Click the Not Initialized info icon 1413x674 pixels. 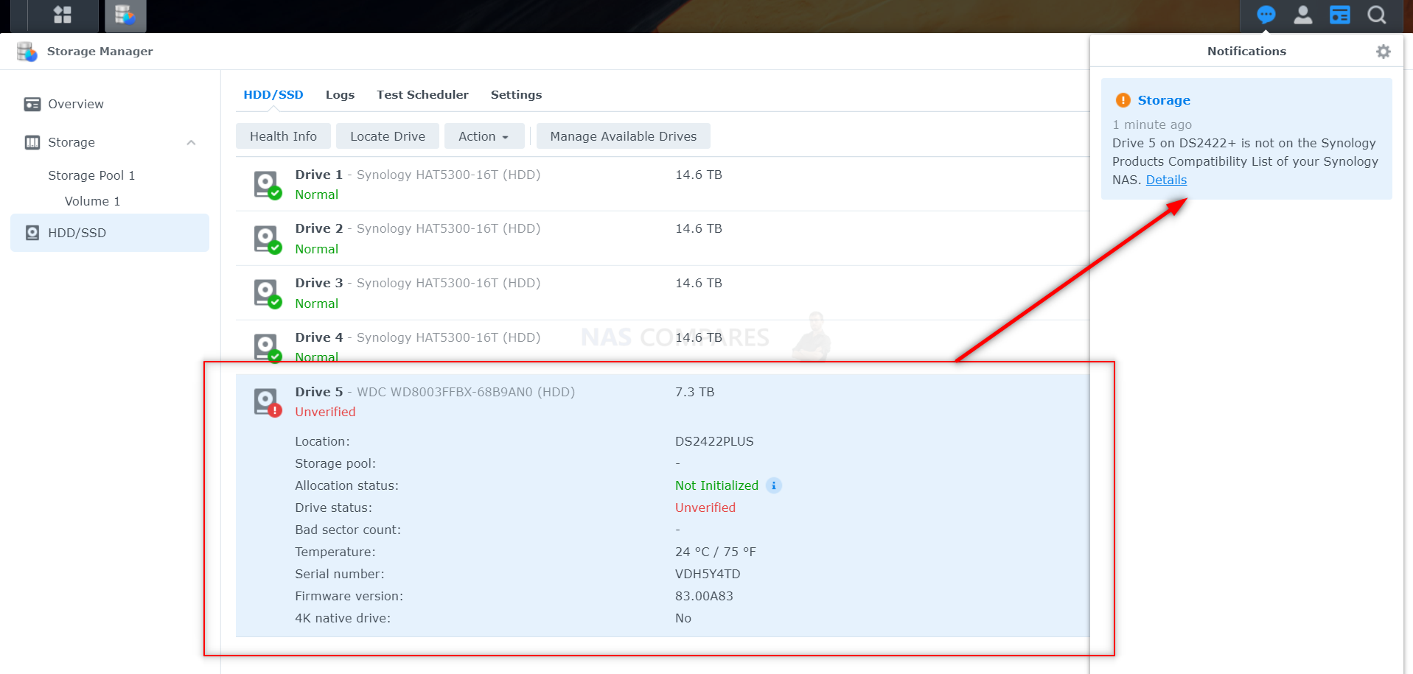[x=773, y=485]
